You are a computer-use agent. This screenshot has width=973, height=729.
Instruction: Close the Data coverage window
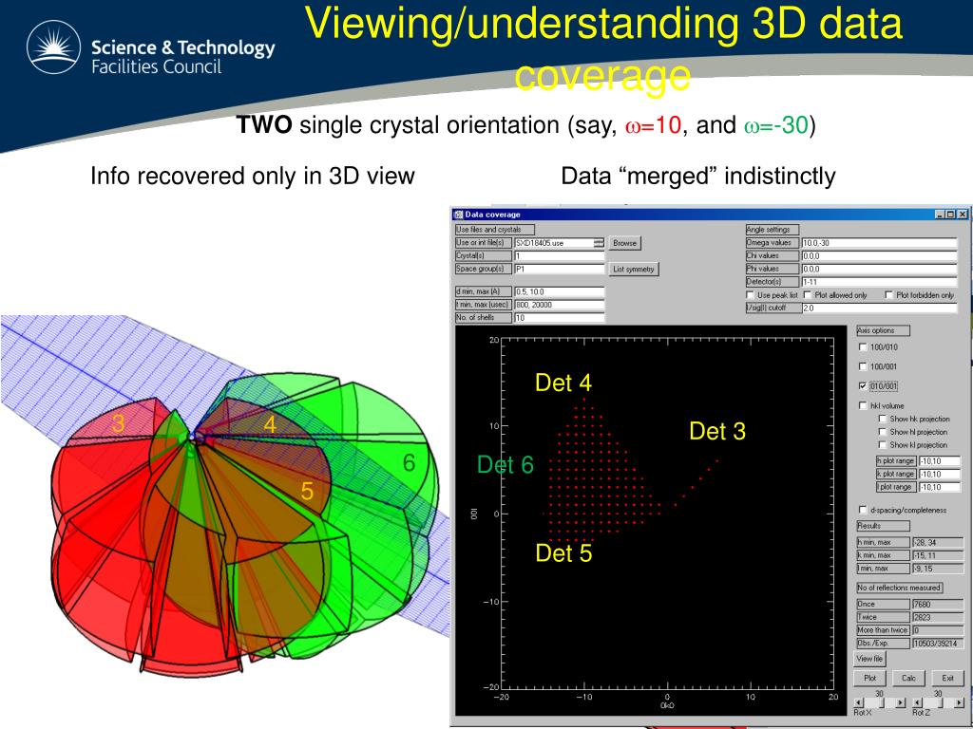pos(963,215)
